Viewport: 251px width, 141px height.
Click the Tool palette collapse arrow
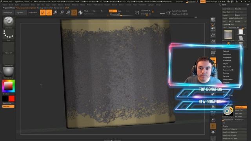pos(220,5)
